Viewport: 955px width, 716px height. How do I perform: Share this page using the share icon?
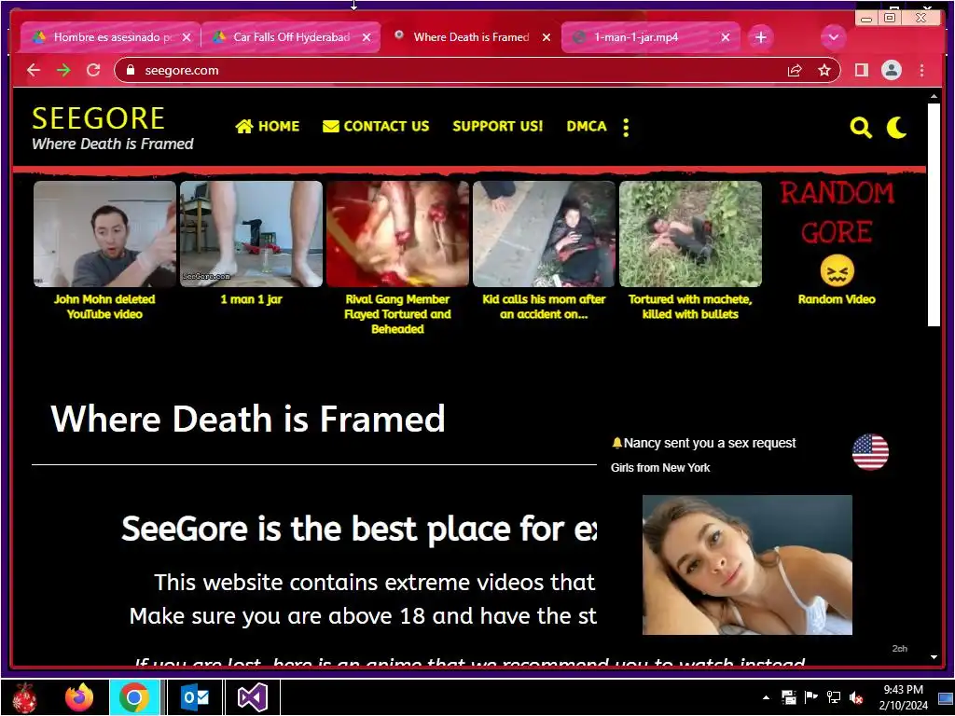[x=795, y=71]
